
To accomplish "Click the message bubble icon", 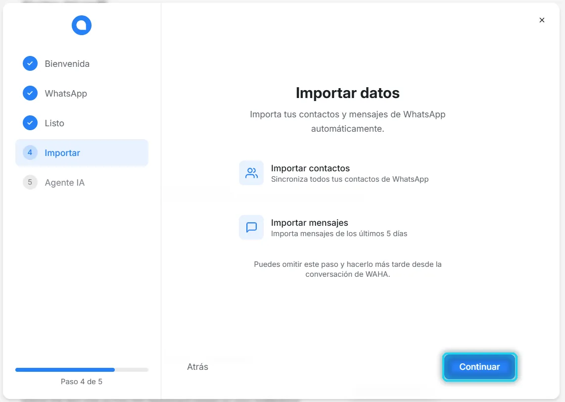I will coord(251,228).
